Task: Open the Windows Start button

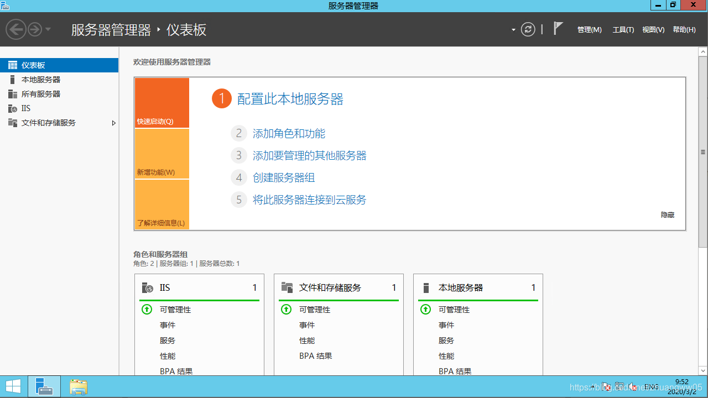Action: (13, 386)
